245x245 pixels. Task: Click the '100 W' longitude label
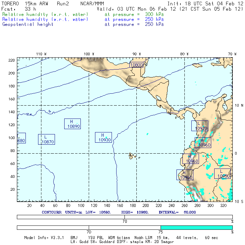89,54
